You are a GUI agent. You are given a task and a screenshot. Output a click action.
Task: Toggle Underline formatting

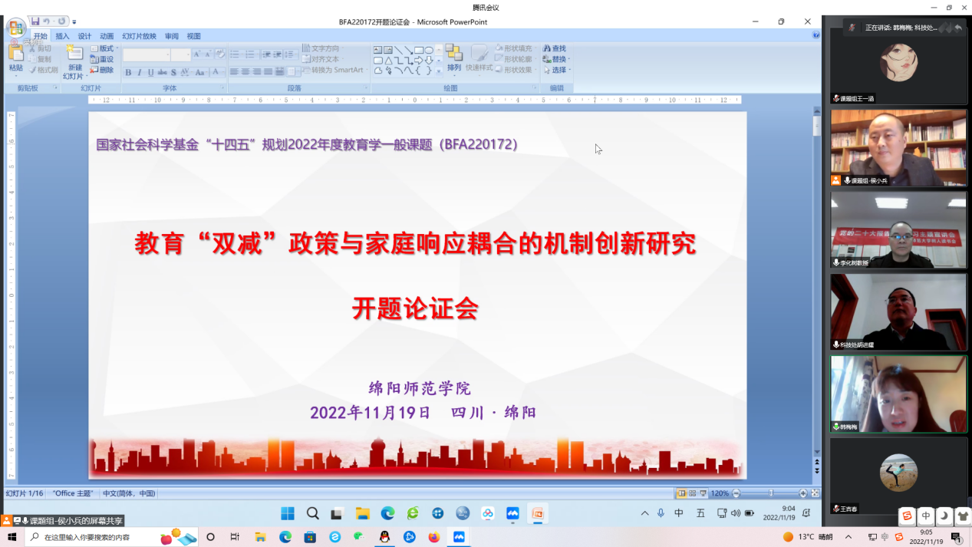150,72
